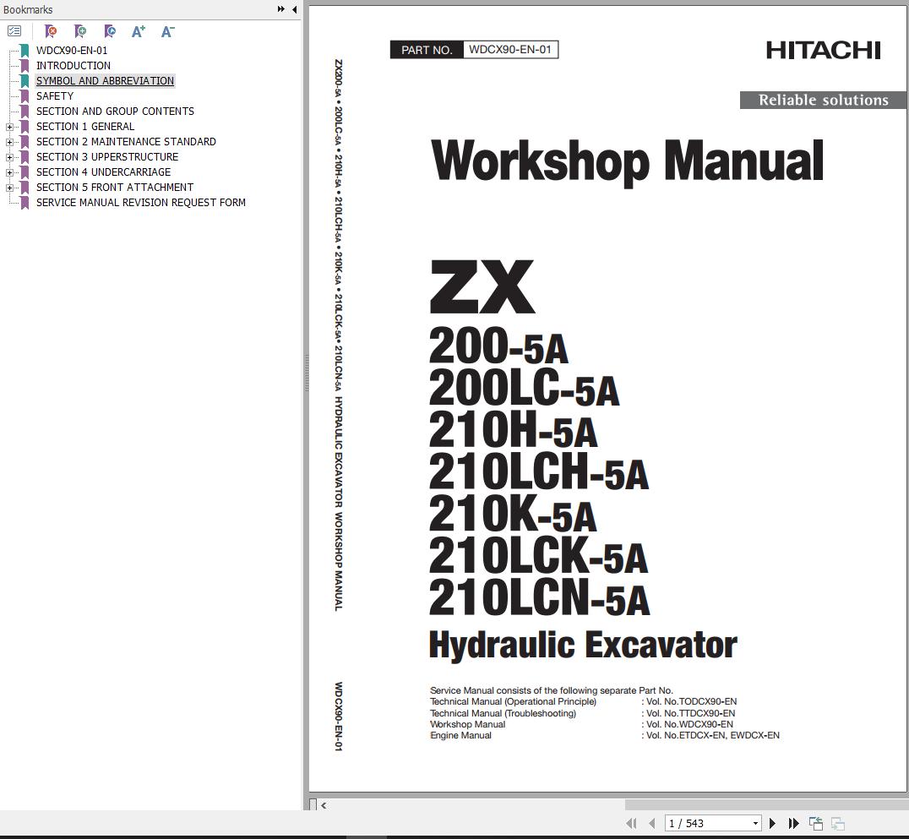Click the Hydraulic Excavator heading
This screenshot has width=909, height=839.
pos(583,645)
